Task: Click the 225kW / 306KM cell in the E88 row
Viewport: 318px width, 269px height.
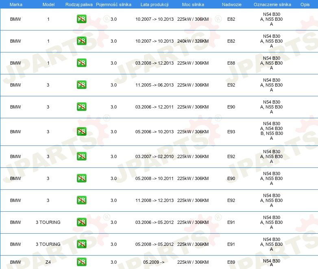Action: click(193, 63)
